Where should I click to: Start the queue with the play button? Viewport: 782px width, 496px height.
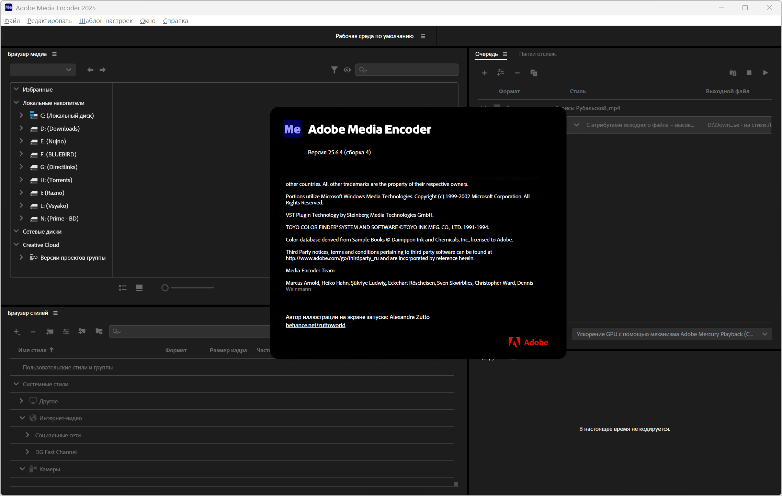(765, 73)
